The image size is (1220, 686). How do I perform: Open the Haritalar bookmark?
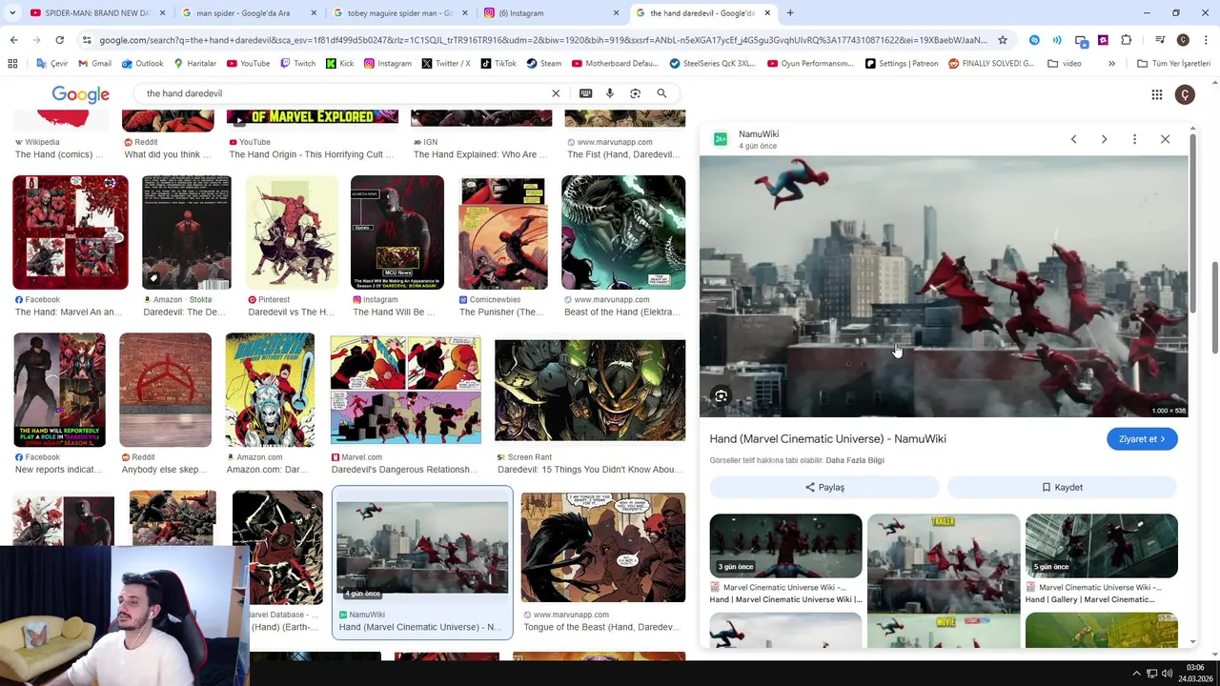click(194, 64)
